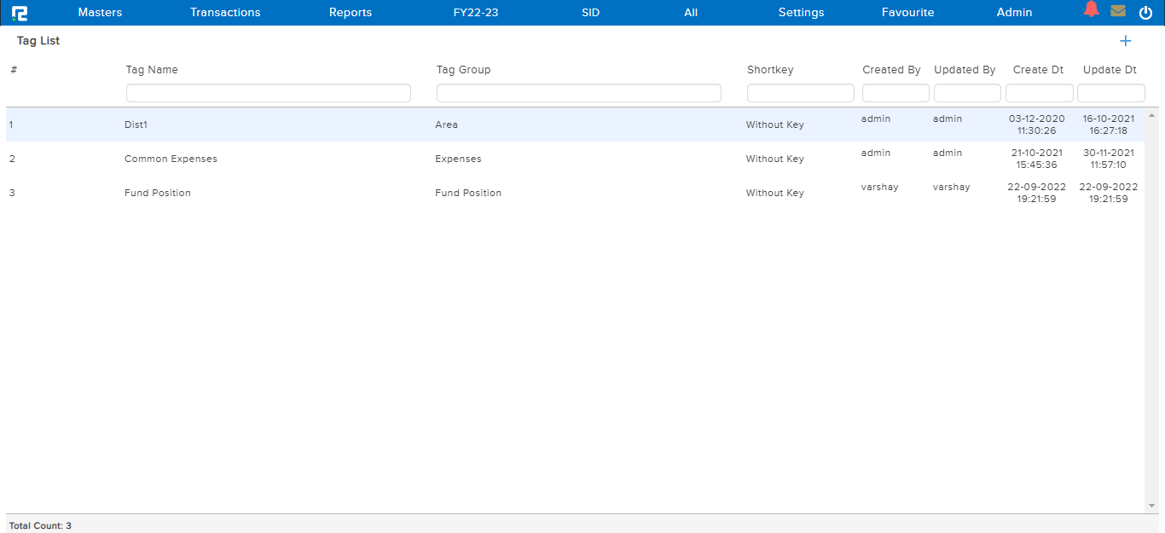The image size is (1165, 533).
Task: Click into the Tag Group filter field
Action: [578, 92]
